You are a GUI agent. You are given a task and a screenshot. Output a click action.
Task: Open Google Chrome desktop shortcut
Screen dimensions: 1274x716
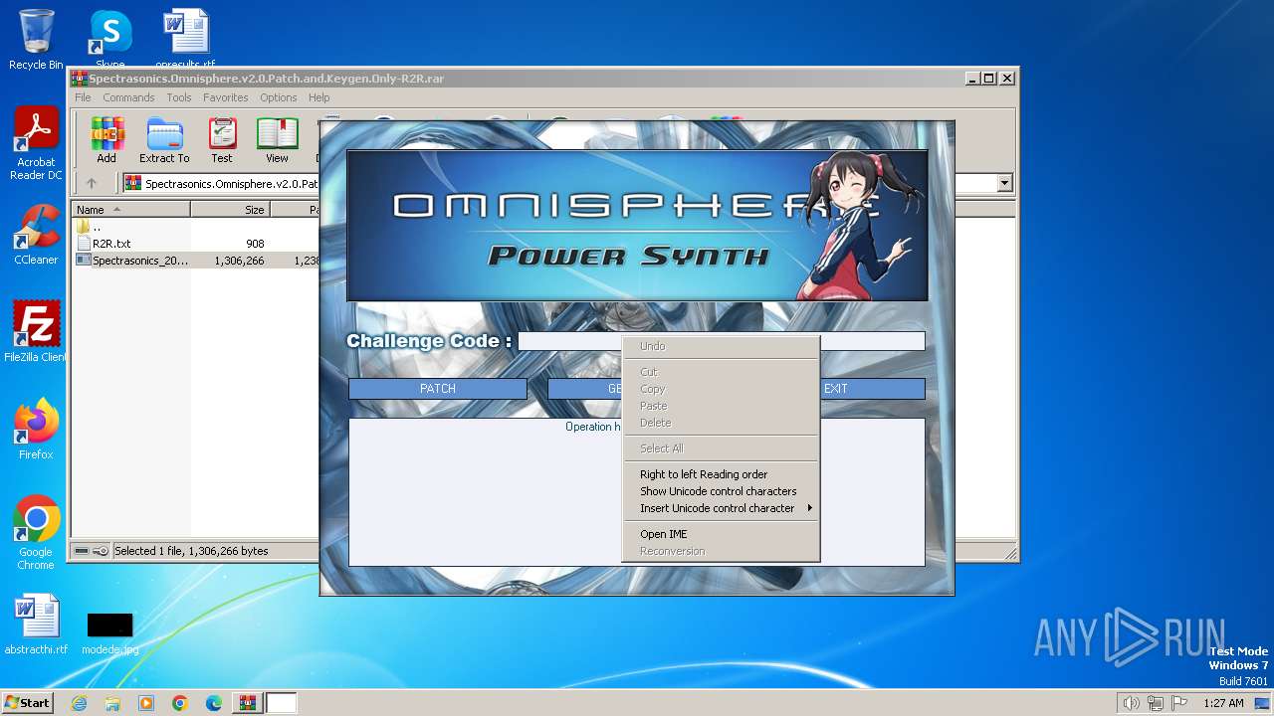[36, 533]
